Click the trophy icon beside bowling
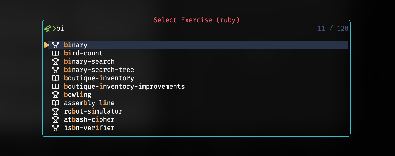 coord(55,95)
